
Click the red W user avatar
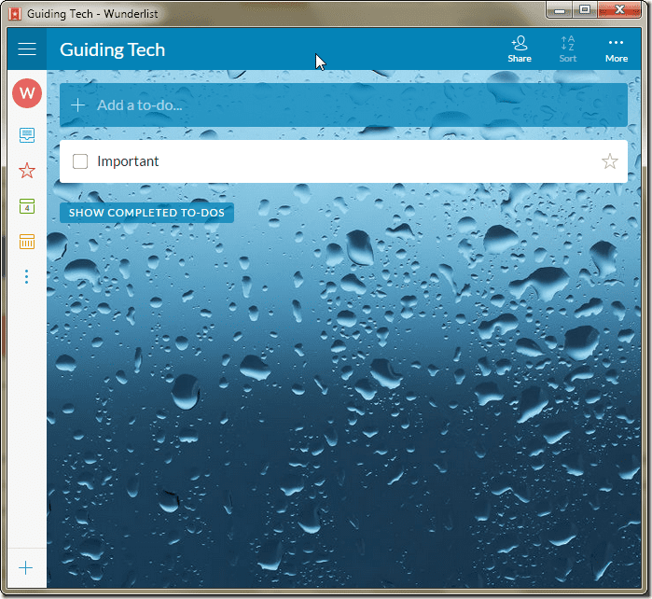pos(27,92)
